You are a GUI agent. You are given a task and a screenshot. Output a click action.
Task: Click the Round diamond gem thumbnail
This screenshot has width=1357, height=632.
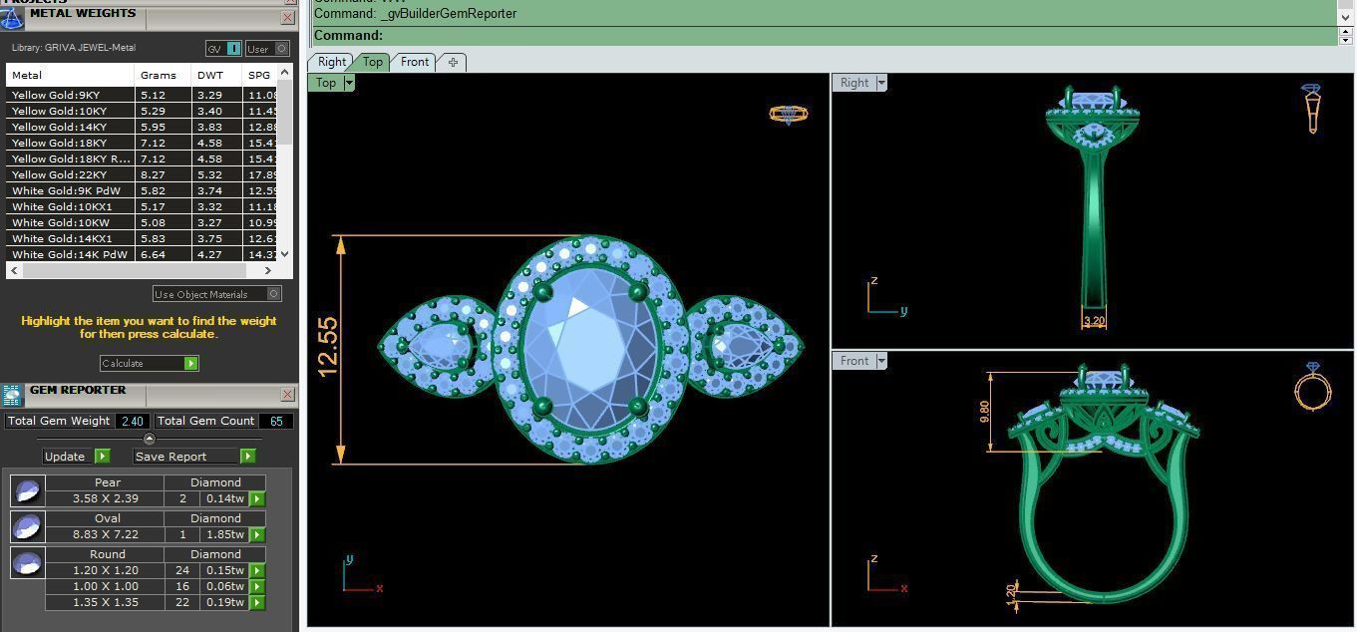(x=27, y=562)
